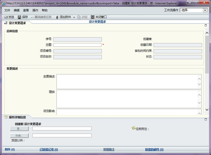
Task: Open the 文件 menu
Action: point(7,10)
